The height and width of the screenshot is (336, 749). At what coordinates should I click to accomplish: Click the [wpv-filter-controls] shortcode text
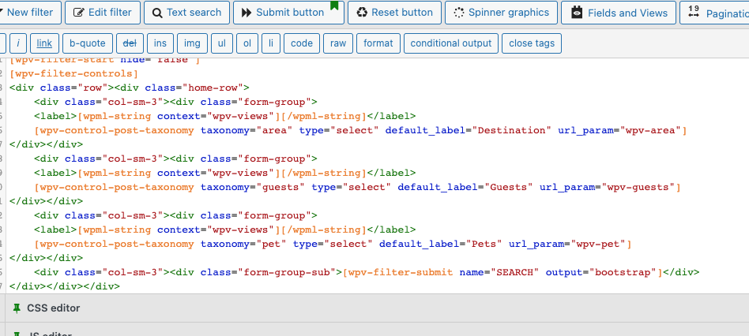(x=73, y=73)
